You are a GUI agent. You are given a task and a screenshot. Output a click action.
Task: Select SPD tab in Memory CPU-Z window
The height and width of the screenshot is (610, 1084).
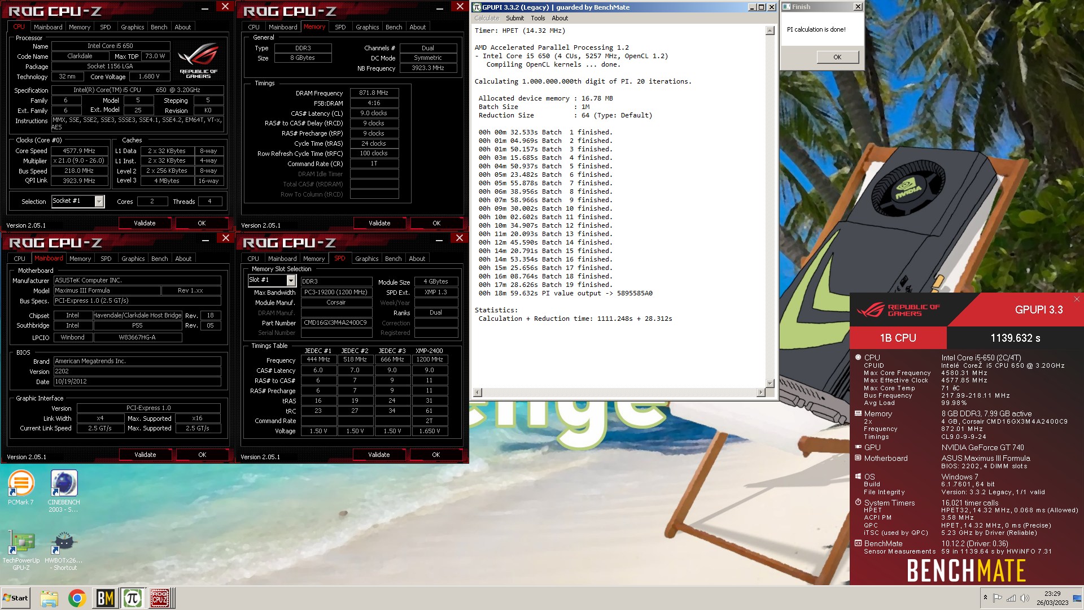(x=340, y=27)
